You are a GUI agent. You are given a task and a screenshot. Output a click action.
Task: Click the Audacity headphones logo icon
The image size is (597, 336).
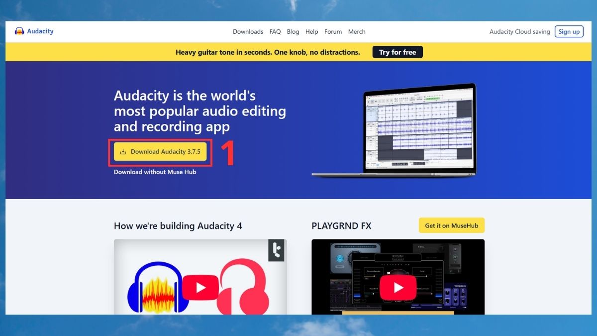[20, 31]
